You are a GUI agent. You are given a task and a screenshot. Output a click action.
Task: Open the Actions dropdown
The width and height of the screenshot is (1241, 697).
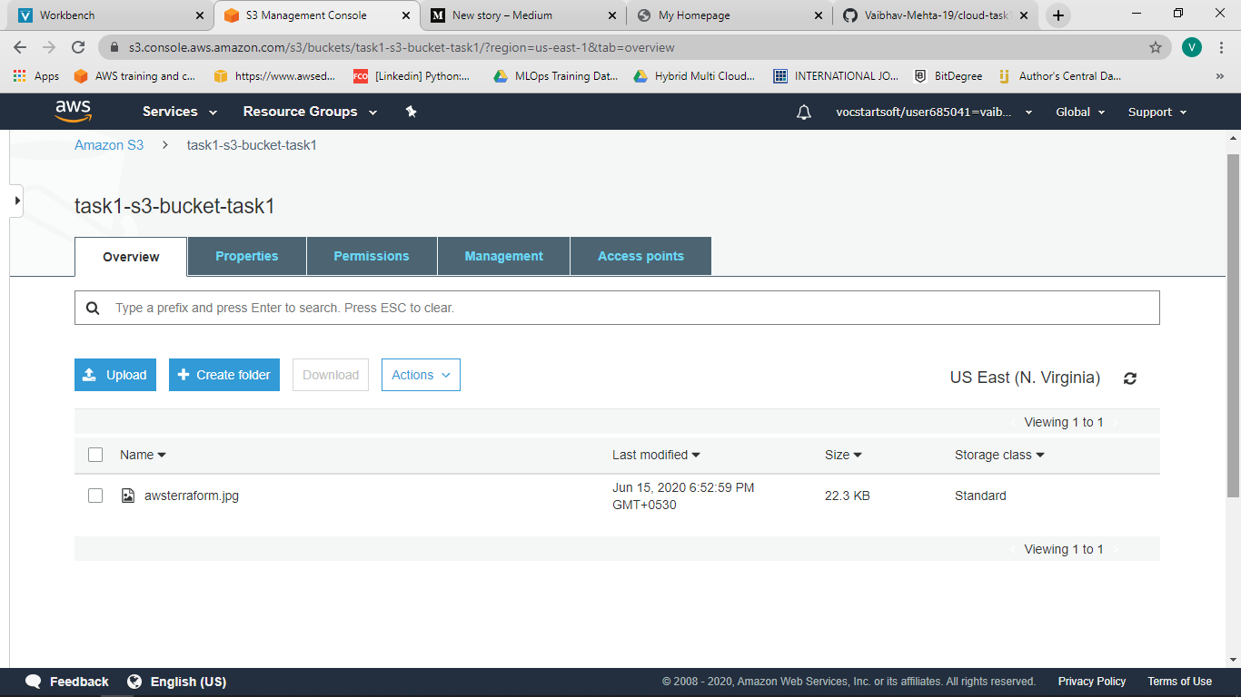click(420, 374)
